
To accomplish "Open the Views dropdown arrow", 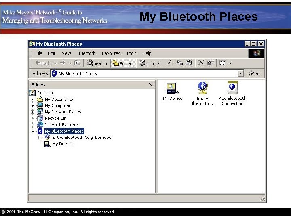I will [230, 63].
